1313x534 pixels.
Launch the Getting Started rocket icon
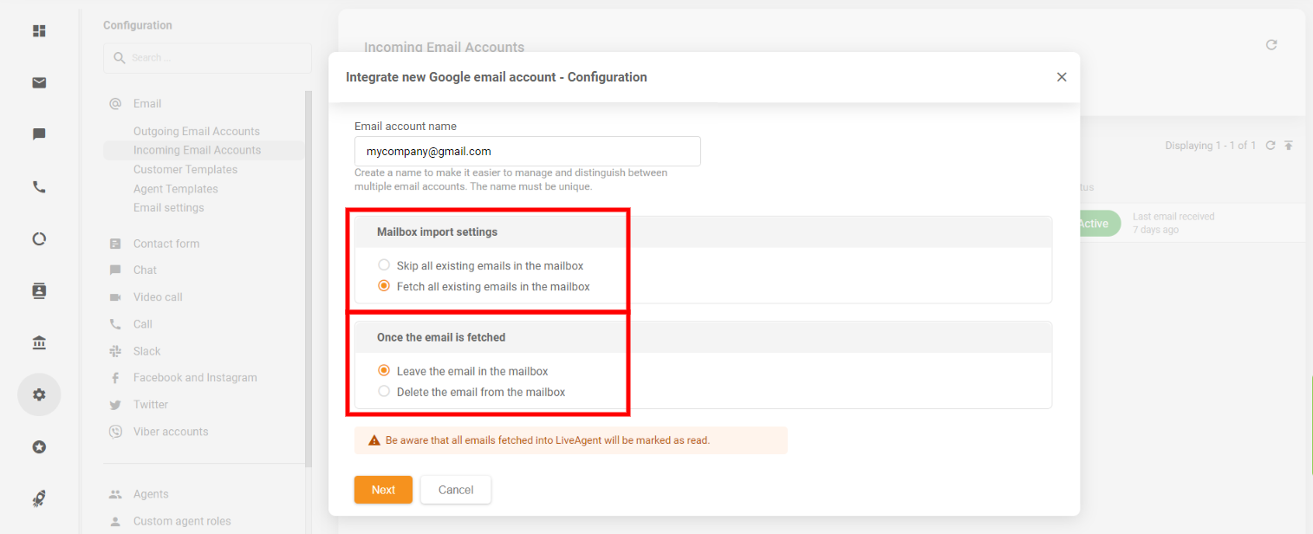pyautogui.click(x=38, y=498)
